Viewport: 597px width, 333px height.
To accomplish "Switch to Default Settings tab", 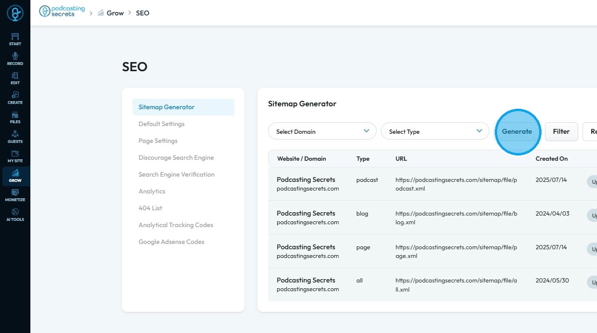I will click(162, 124).
